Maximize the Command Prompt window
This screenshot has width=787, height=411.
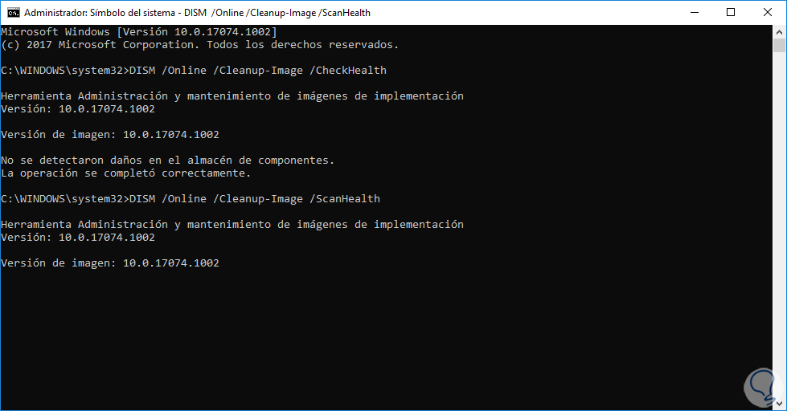click(x=730, y=13)
